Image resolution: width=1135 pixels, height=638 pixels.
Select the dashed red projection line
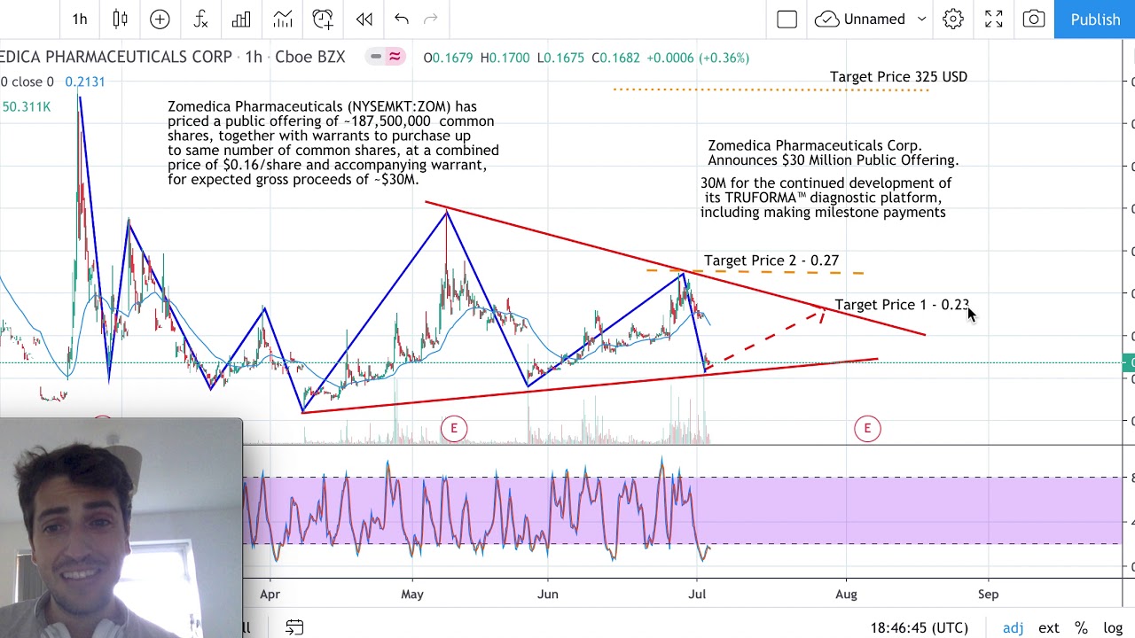click(764, 338)
